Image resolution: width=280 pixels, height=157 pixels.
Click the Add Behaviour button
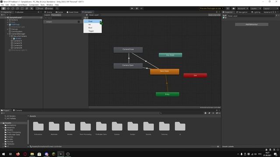[252, 24]
